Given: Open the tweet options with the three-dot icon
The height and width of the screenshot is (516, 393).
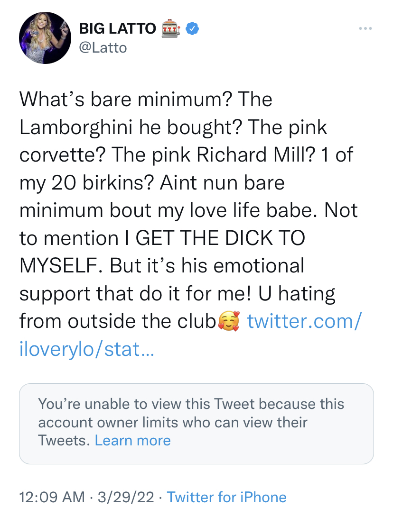Looking at the screenshot, I should 365,28.
